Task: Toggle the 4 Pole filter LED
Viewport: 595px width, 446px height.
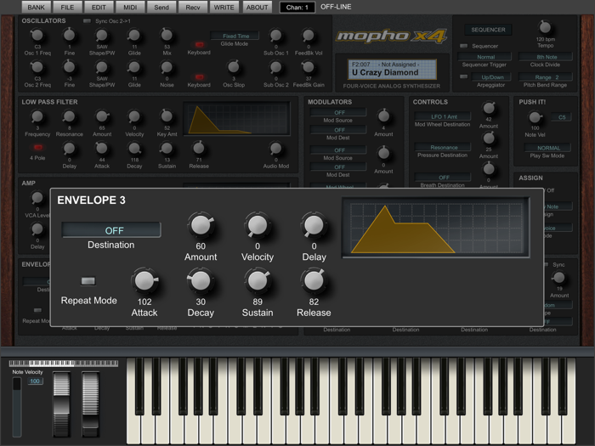Action: [x=37, y=147]
